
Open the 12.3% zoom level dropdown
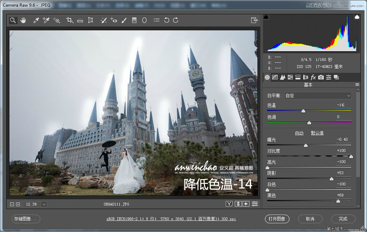tap(44, 204)
